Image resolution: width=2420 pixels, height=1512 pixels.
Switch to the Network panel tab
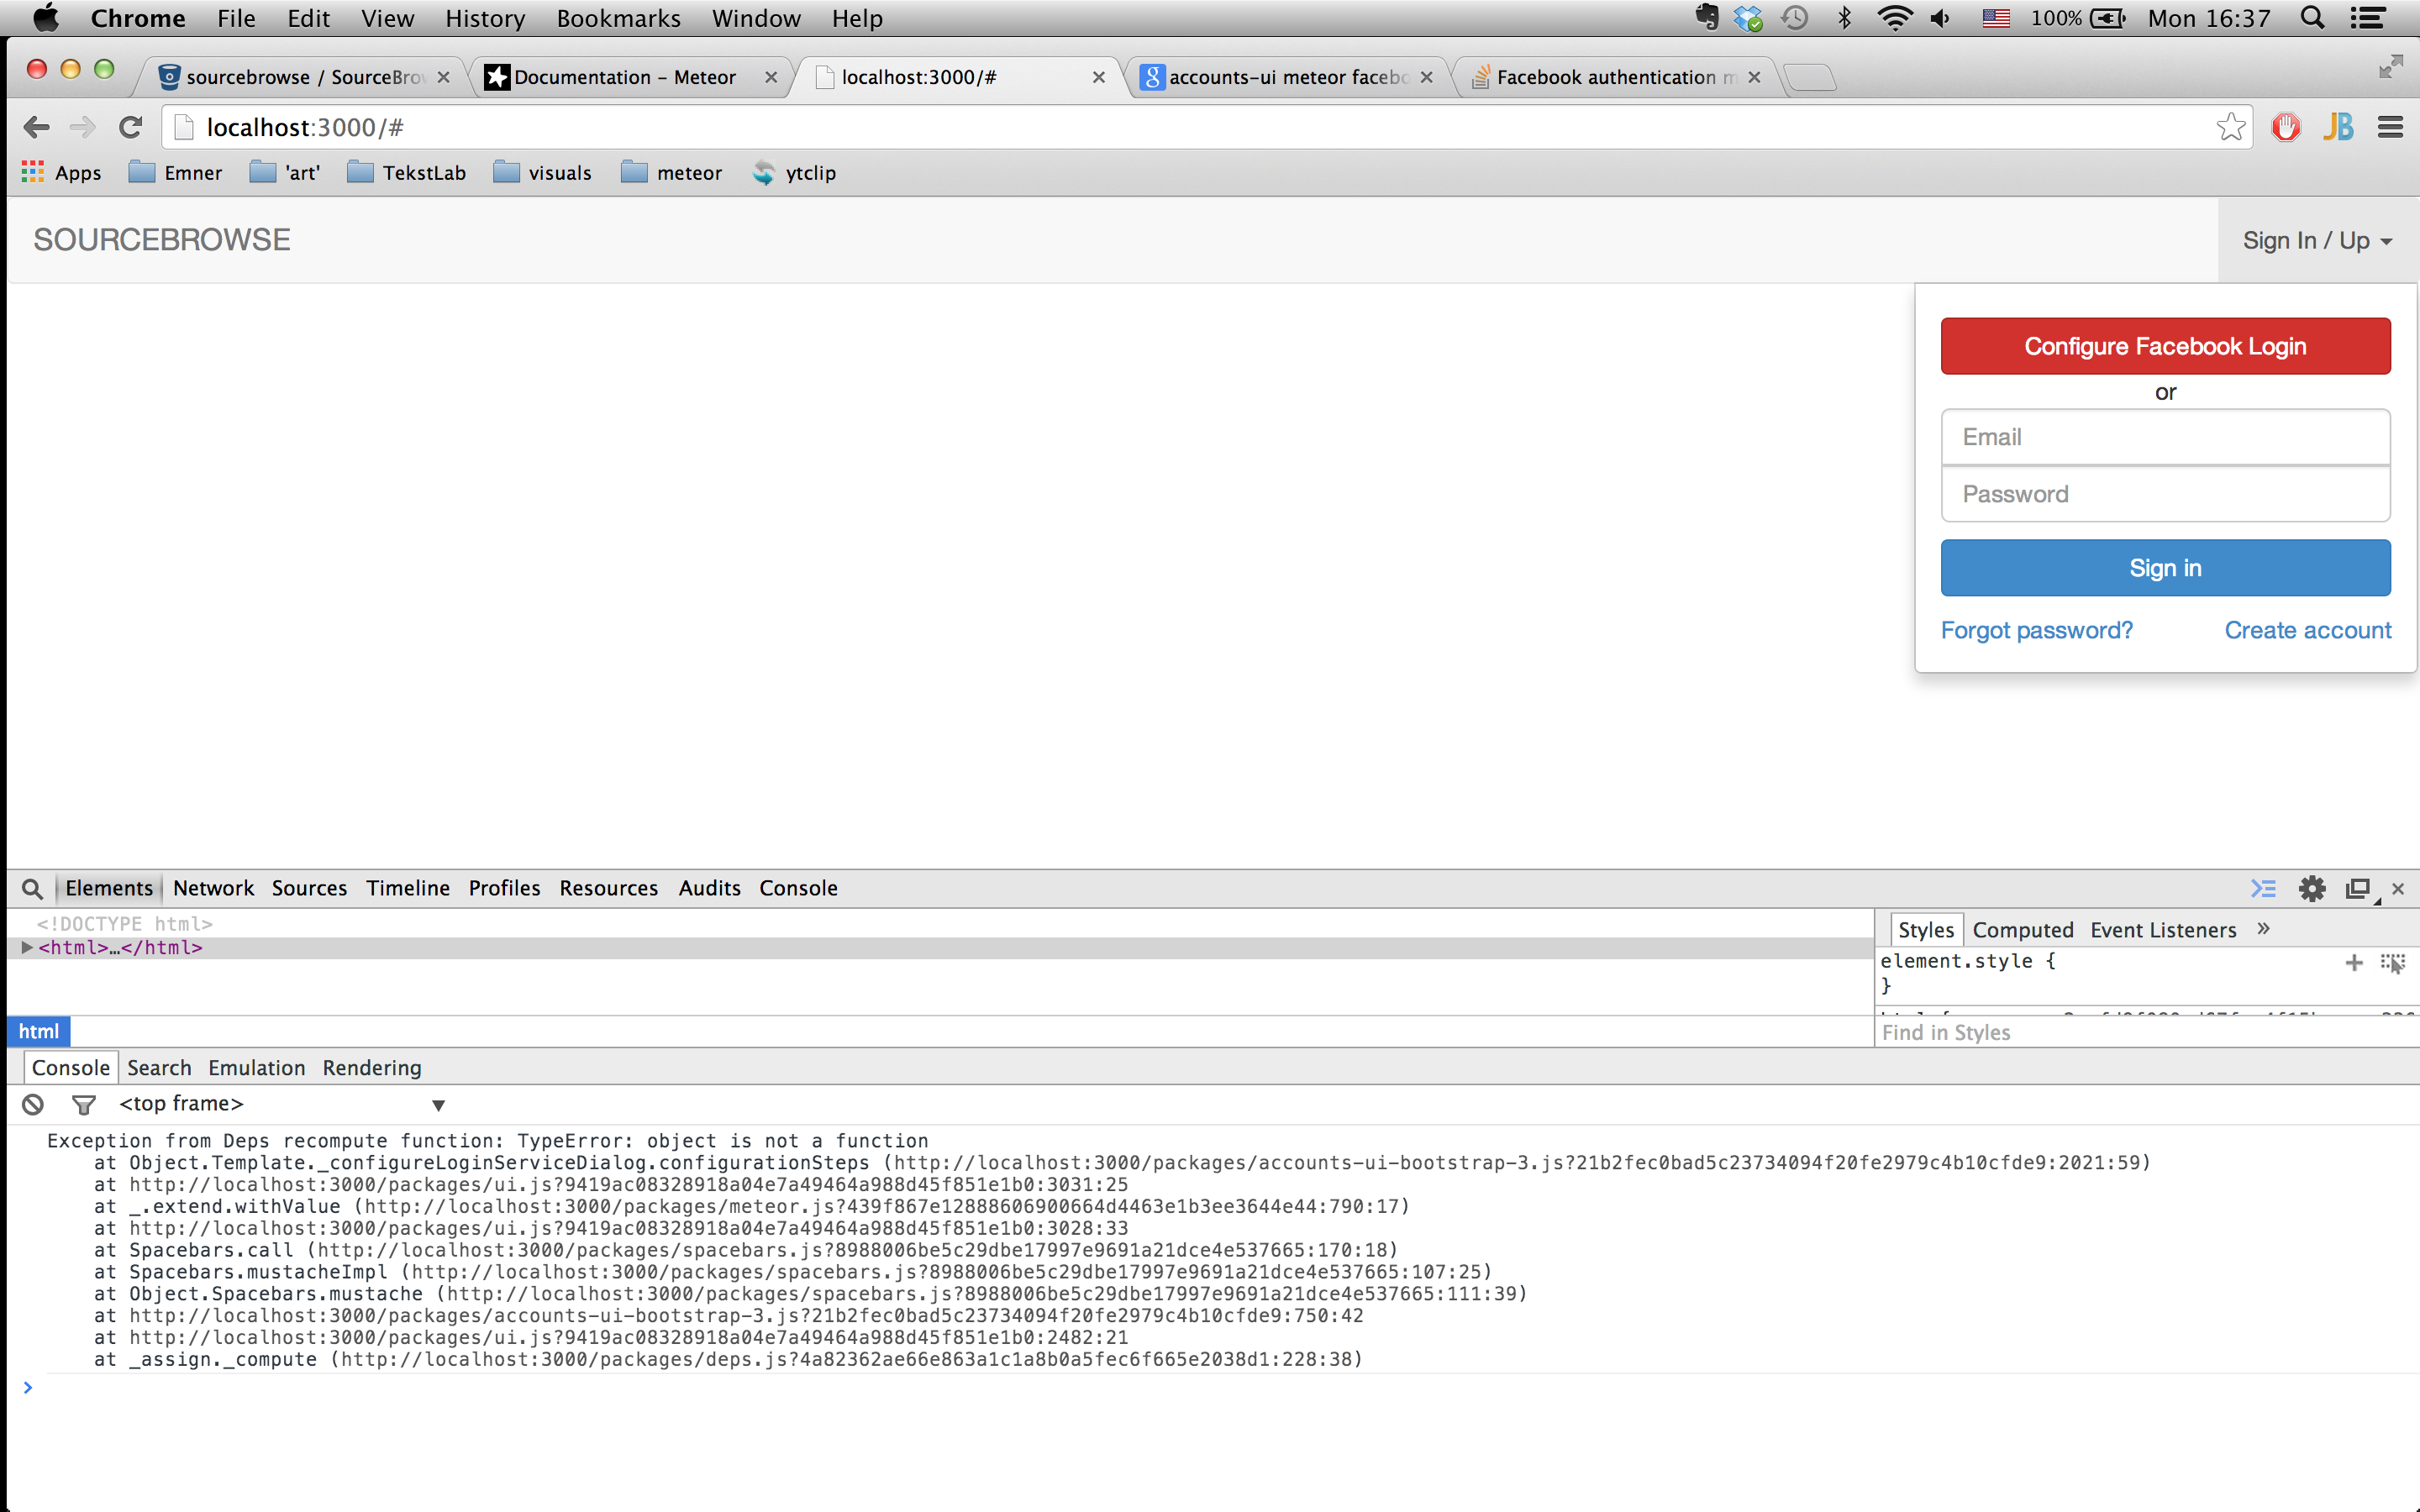[213, 888]
